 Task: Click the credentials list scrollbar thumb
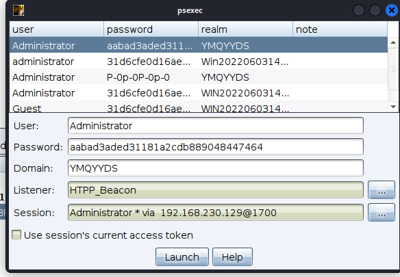pyautogui.click(x=393, y=68)
